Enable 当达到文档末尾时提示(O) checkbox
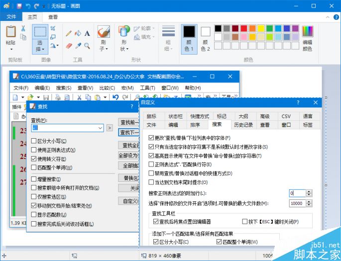 pyautogui.click(x=151, y=182)
